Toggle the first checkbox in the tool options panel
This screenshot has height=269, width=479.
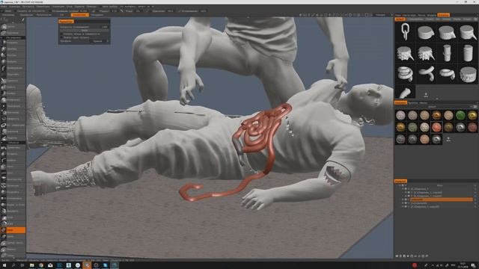pos(61,34)
